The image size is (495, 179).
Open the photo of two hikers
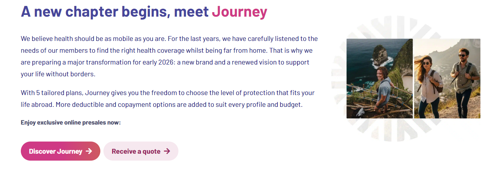(x=447, y=78)
